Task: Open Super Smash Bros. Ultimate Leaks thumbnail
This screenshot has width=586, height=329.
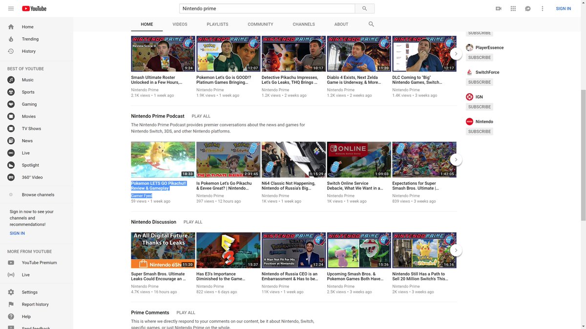Action: tap(163, 251)
